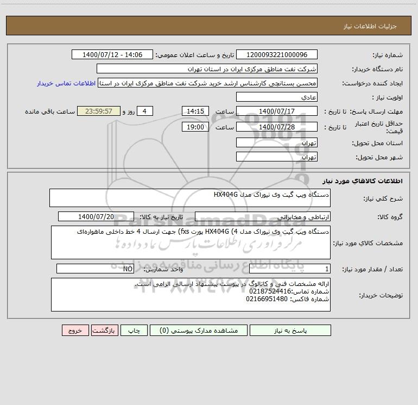418x405 pixels.
Task: Click the header 'جزئیات اطلاعات نیاز'
Action: click(x=370, y=26)
